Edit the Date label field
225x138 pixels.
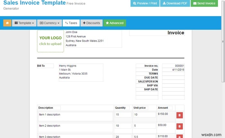point(147,70)
